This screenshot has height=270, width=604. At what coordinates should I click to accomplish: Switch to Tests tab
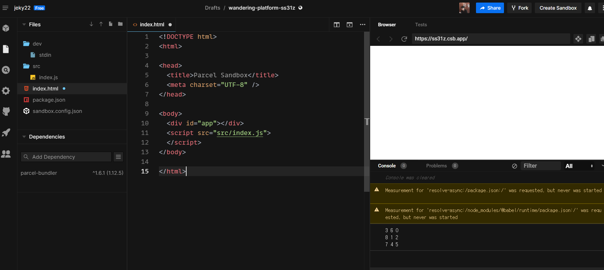click(x=421, y=25)
